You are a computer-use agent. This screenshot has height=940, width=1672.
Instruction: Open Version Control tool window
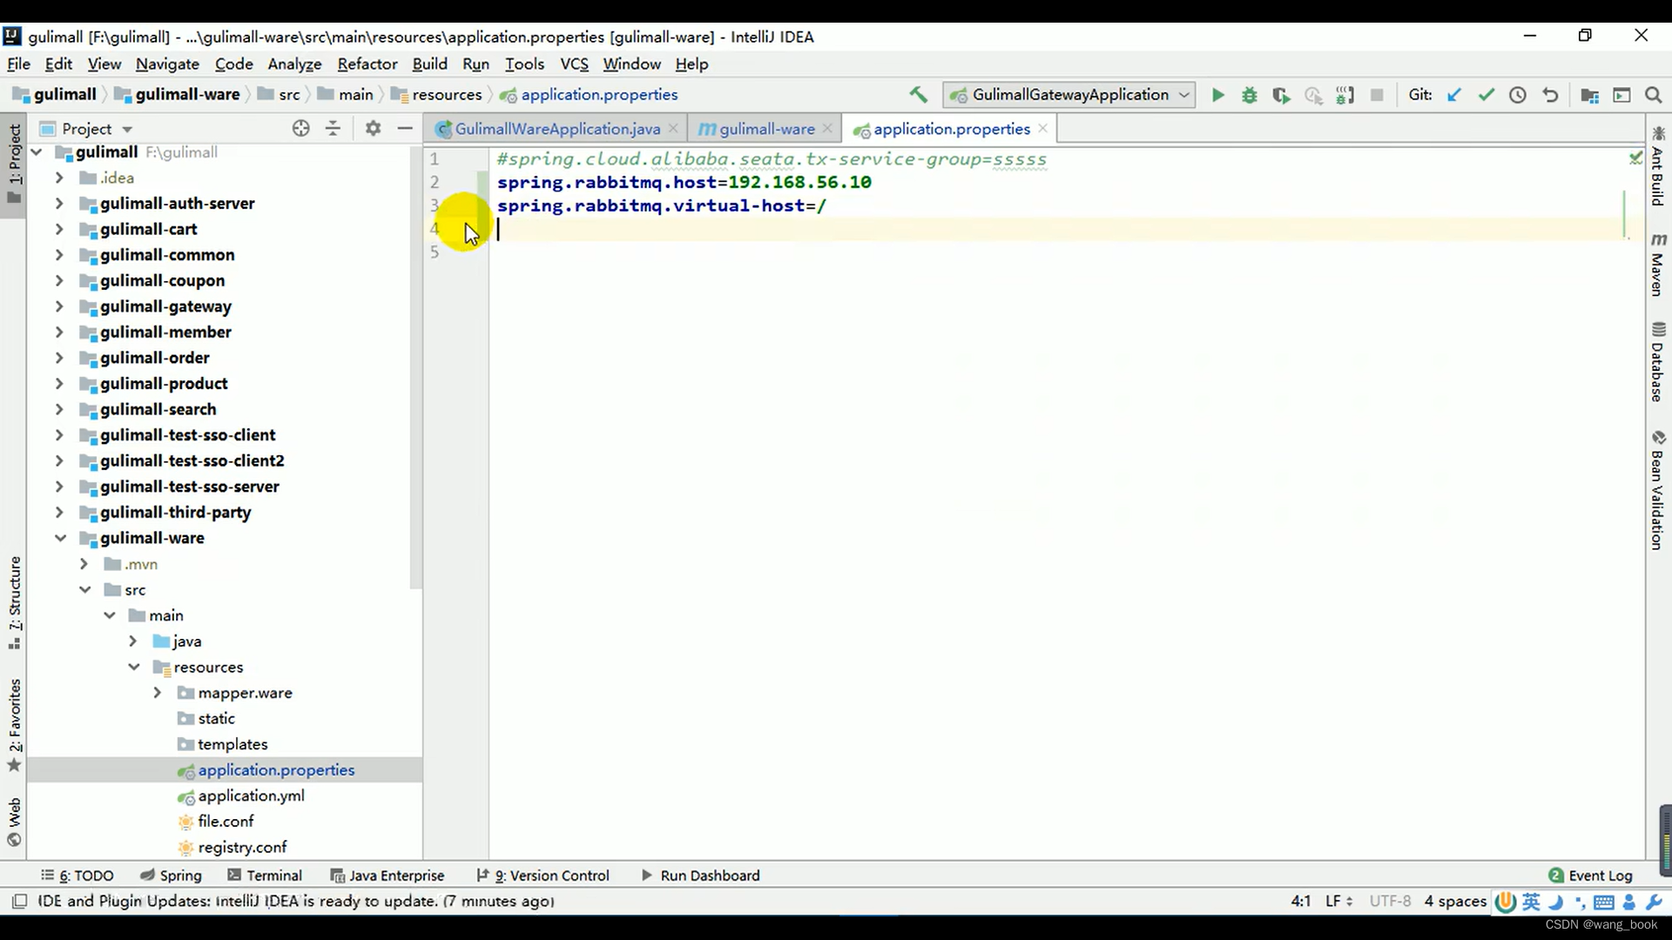[543, 876]
